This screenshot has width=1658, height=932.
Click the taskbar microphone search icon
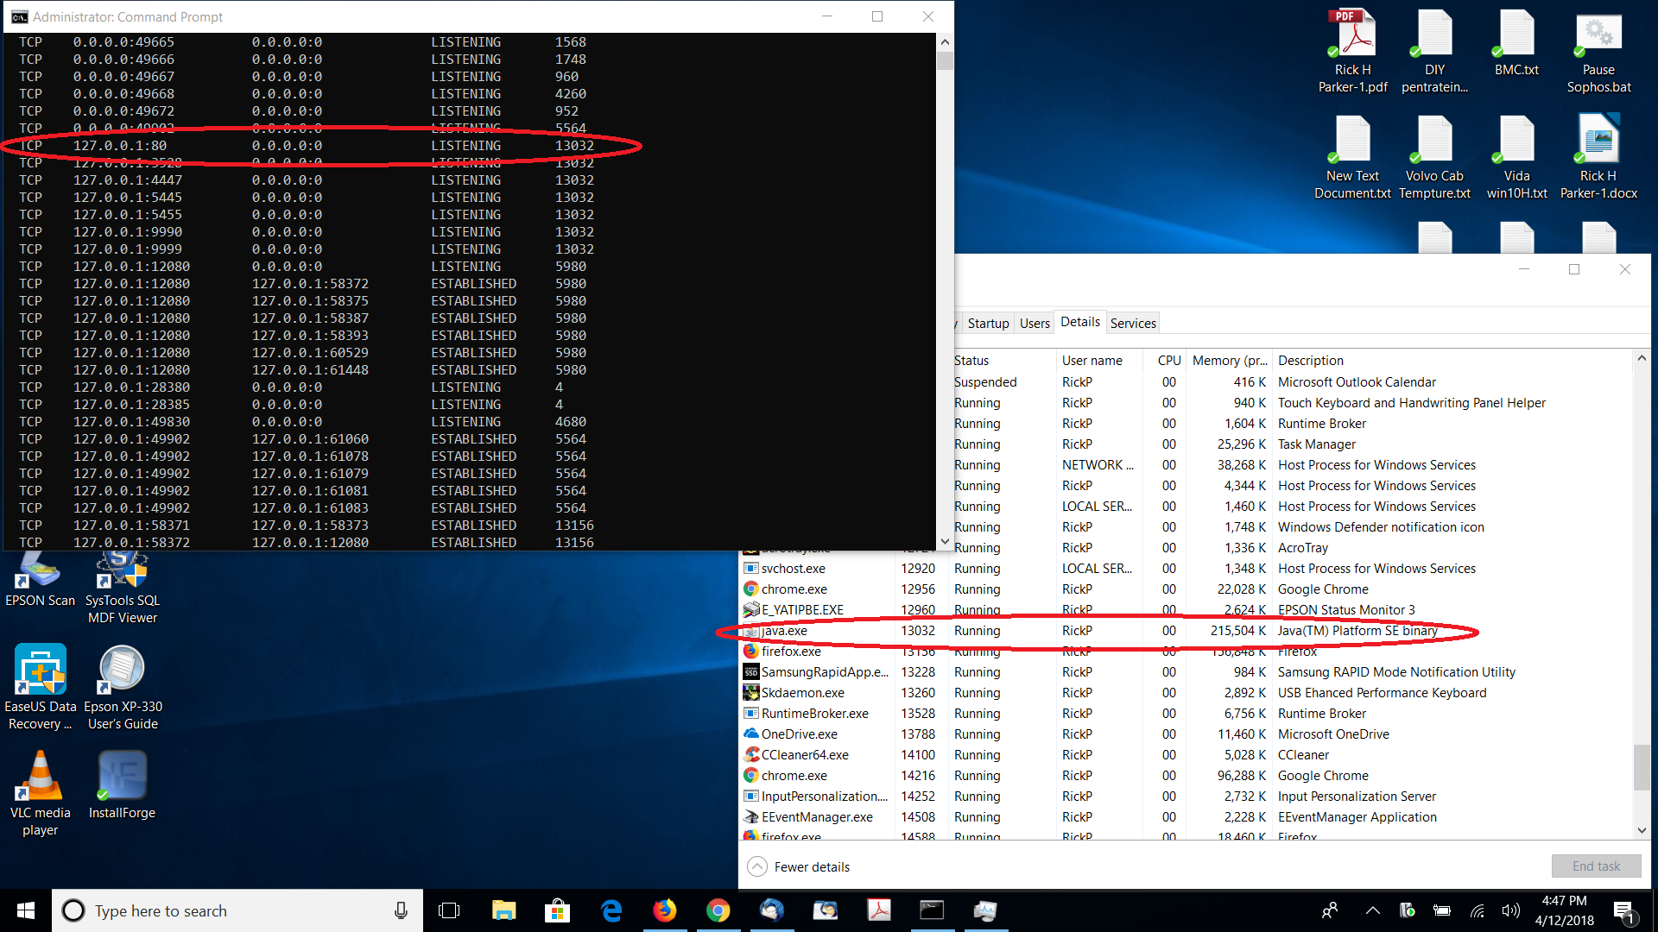coord(401,910)
